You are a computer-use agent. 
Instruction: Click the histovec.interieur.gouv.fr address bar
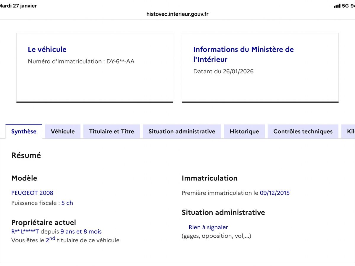[x=177, y=14]
